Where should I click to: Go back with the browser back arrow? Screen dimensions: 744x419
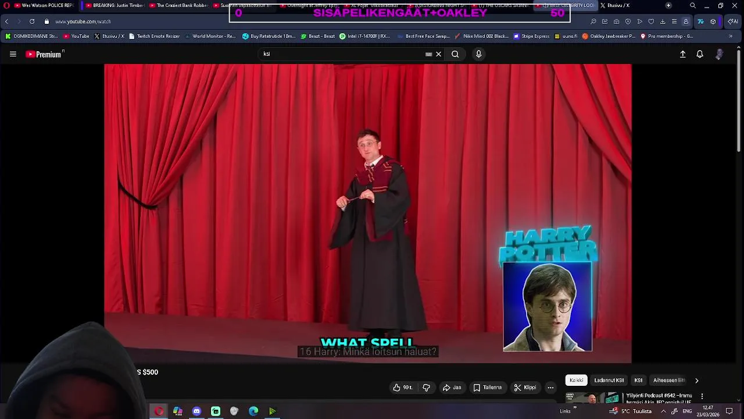6,22
